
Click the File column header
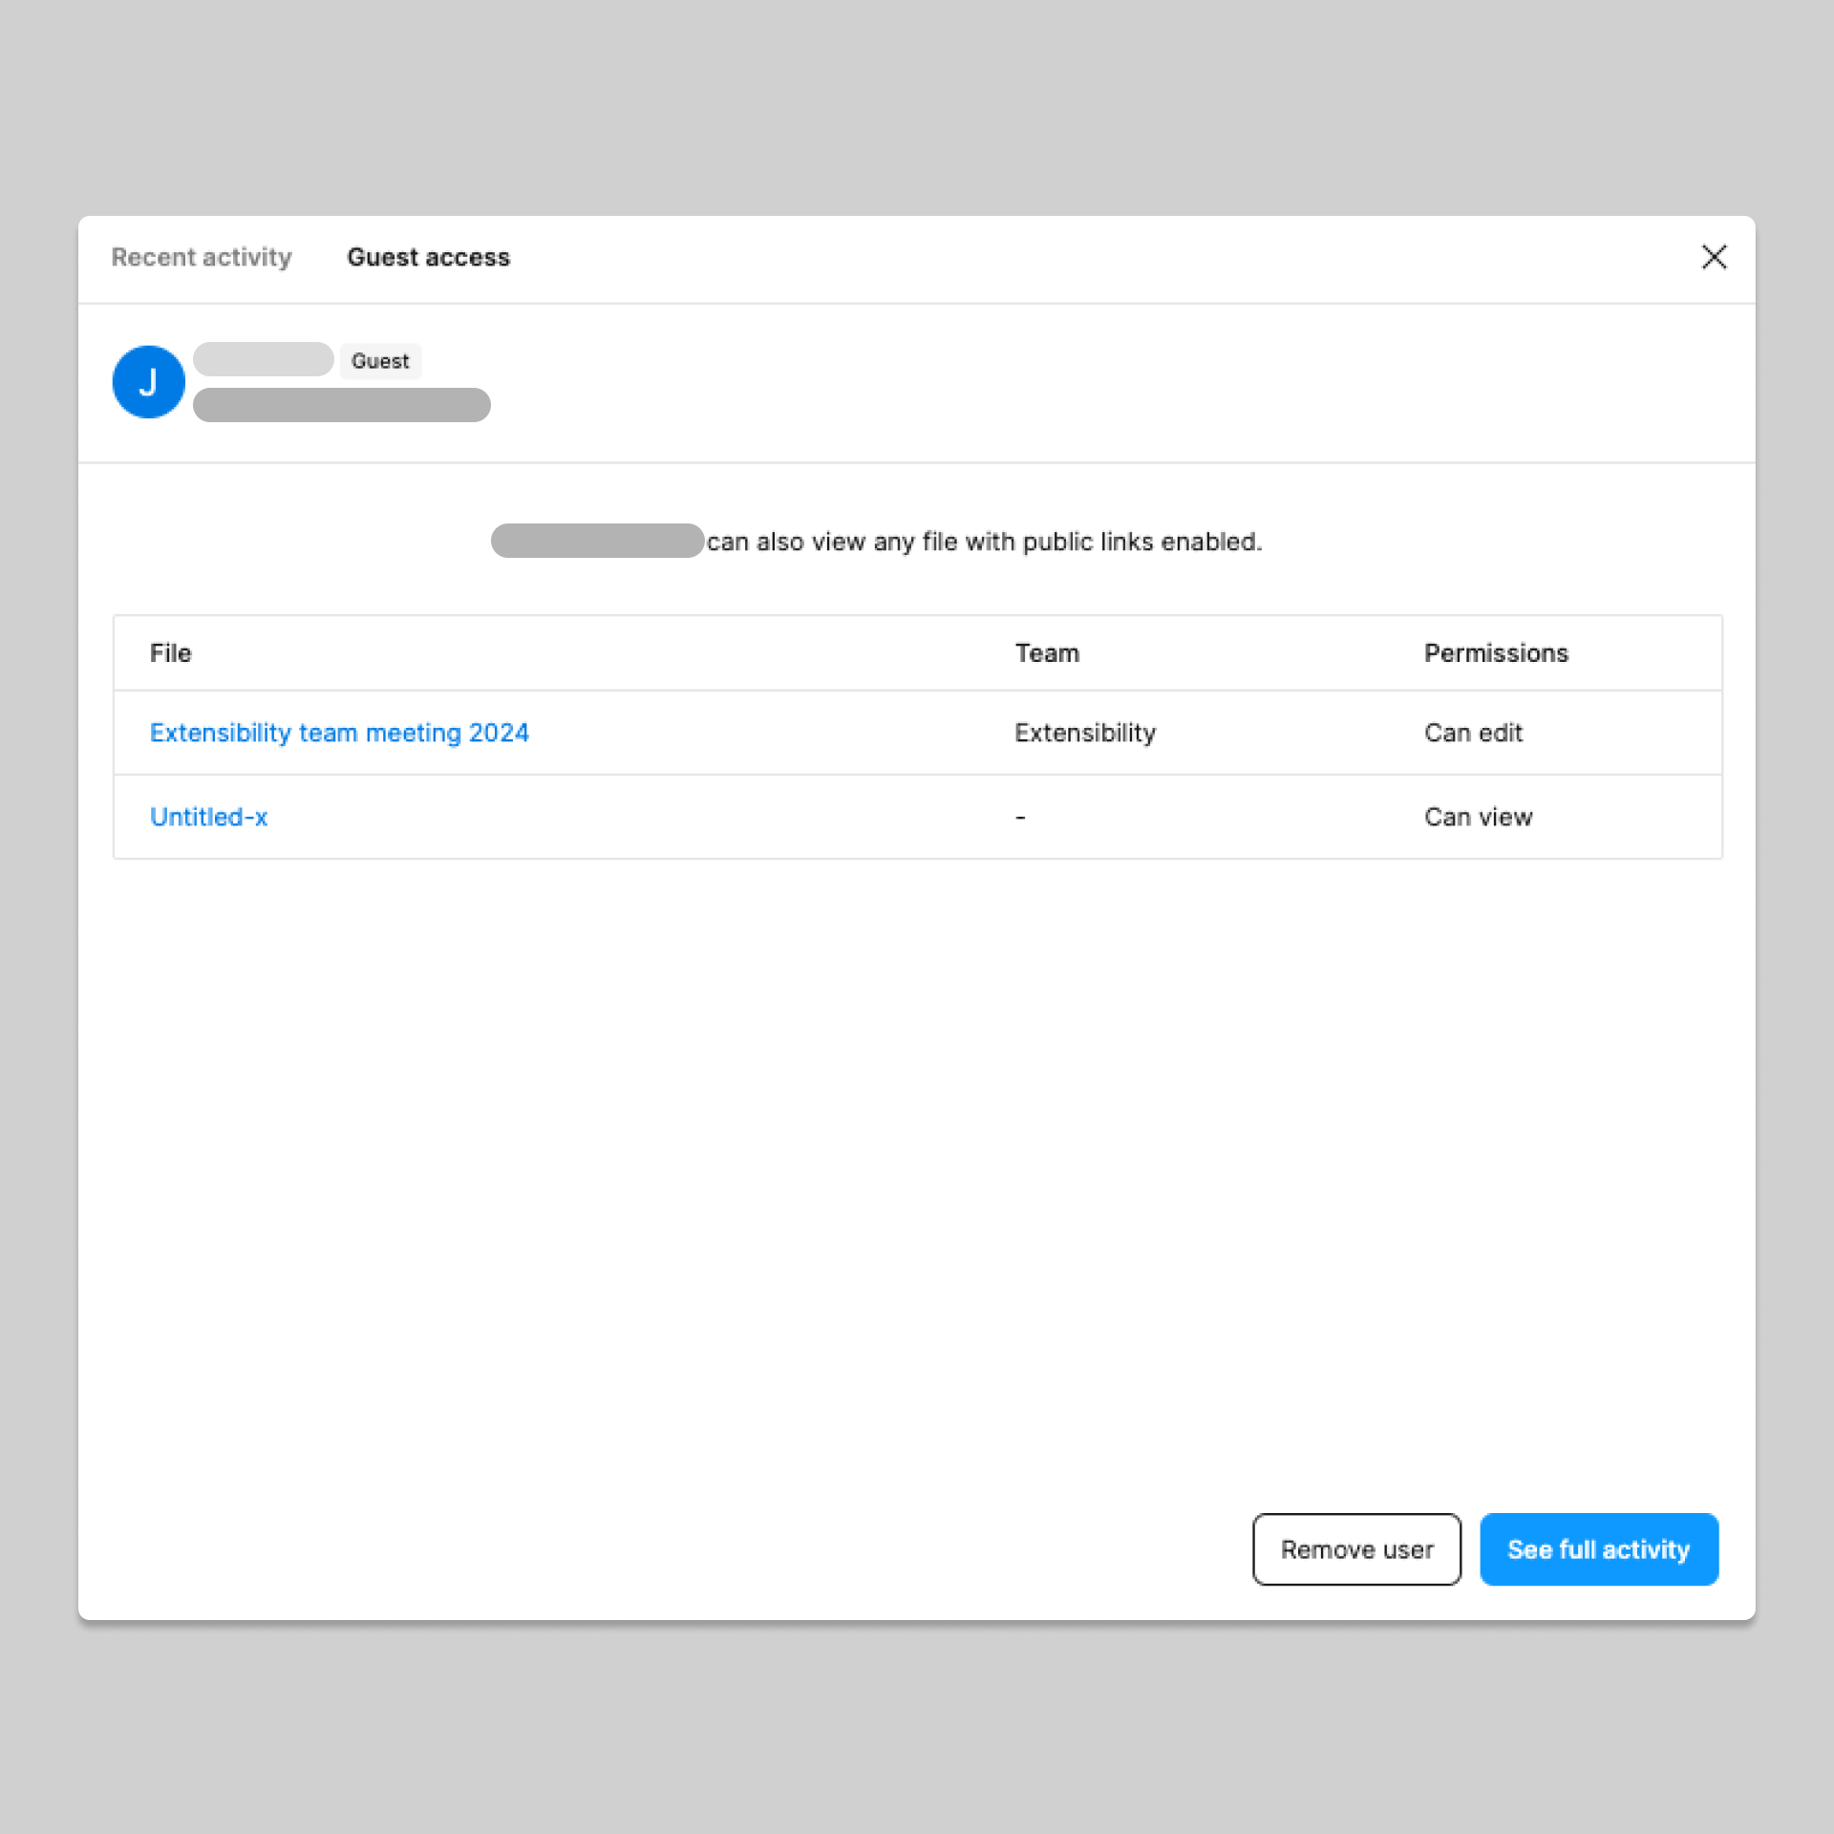[x=170, y=651]
